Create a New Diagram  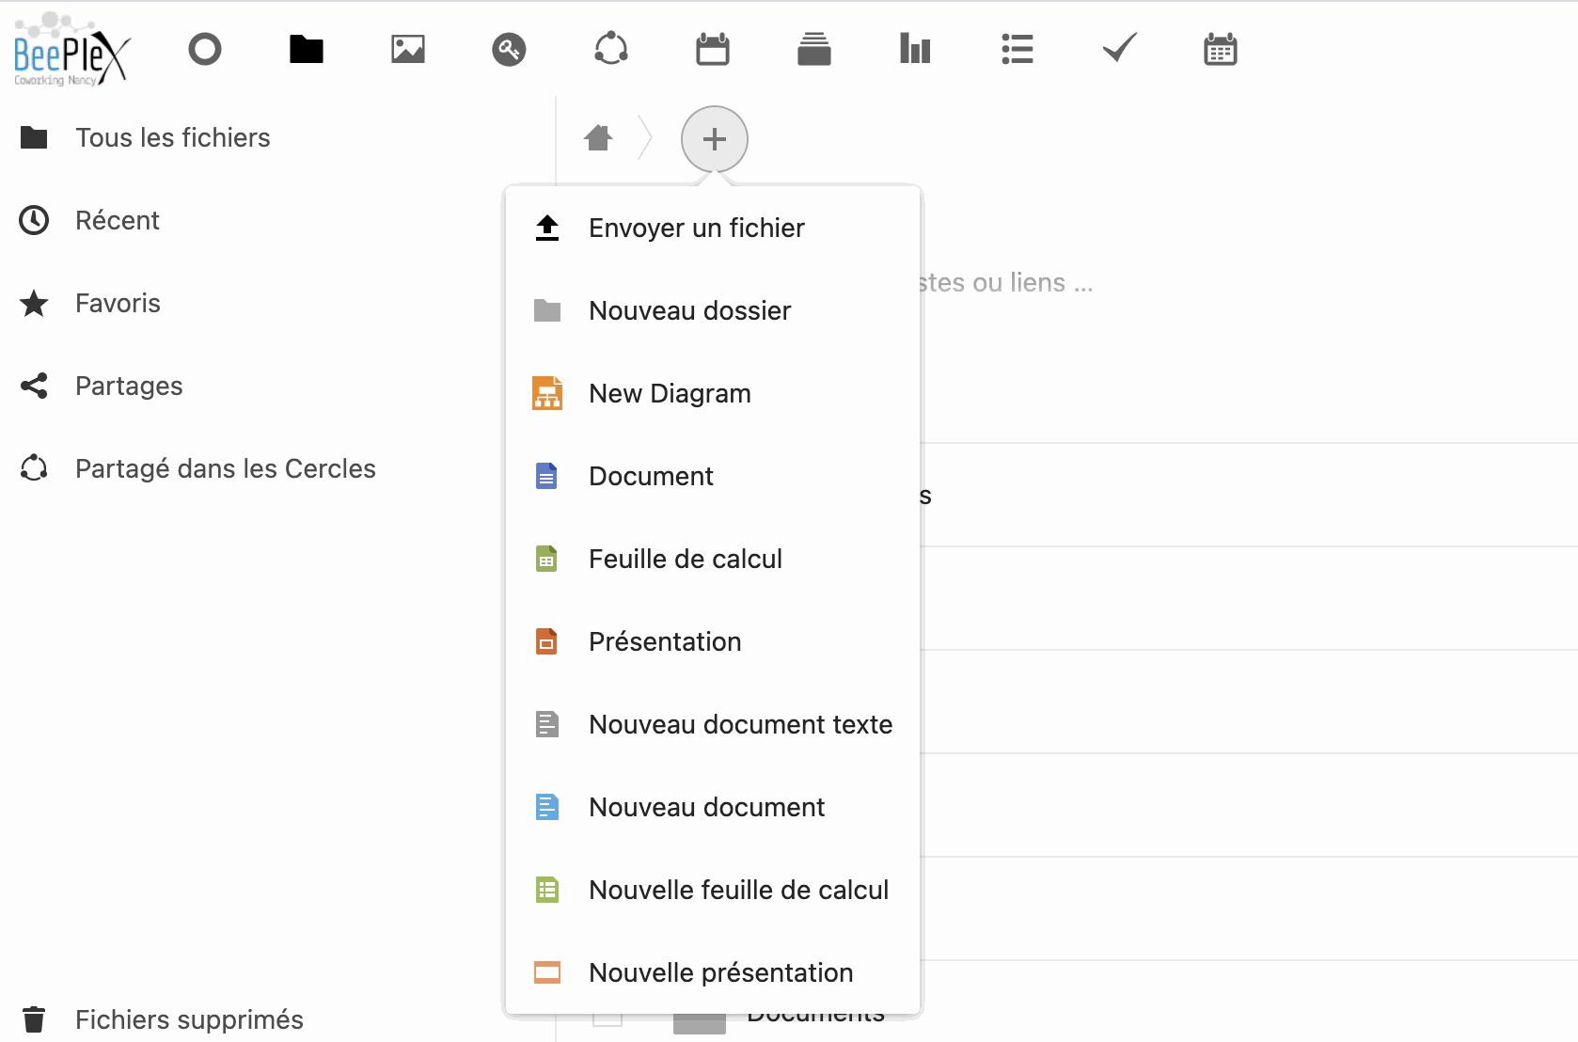click(x=670, y=393)
